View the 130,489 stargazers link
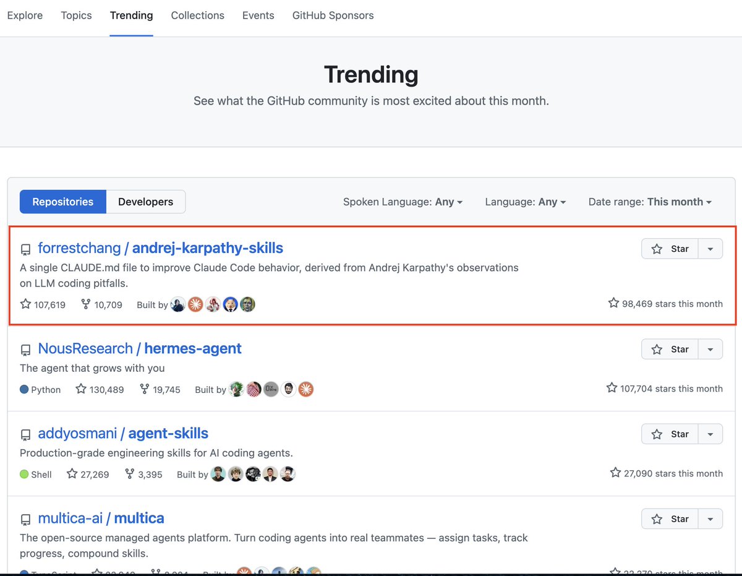 [100, 389]
